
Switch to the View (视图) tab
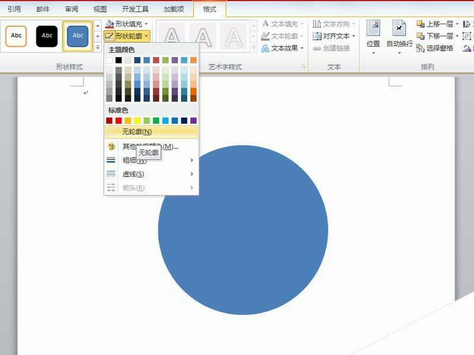click(x=100, y=9)
